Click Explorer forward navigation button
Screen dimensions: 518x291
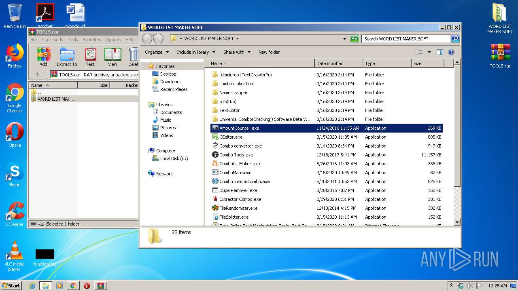pyautogui.click(x=158, y=39)
